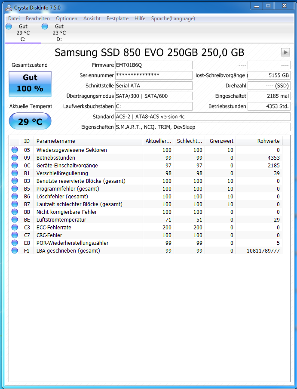The image size is (297, 389).
Task: Click the masked Seriennummer field
Action: [x=153, y=75]
